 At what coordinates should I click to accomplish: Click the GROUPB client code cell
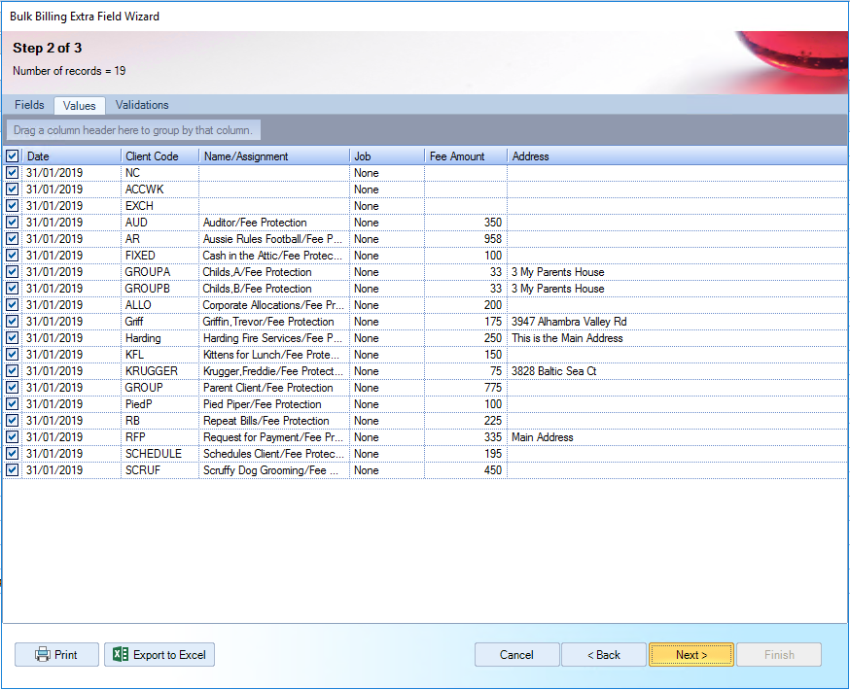click(x=159, y=289)
